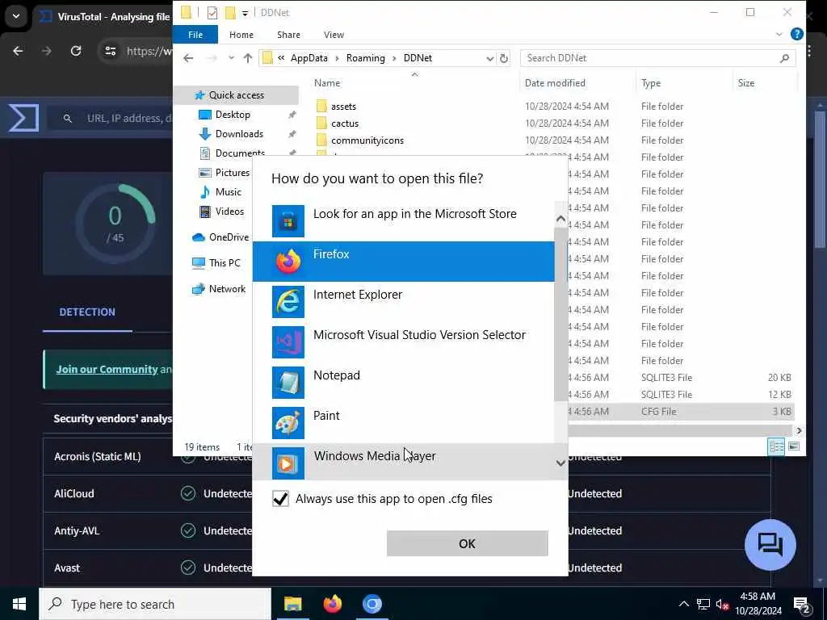Select OneDrive in navigation pane
The width and height of the screenshot is (827, 620).
[x=229, y=237]
